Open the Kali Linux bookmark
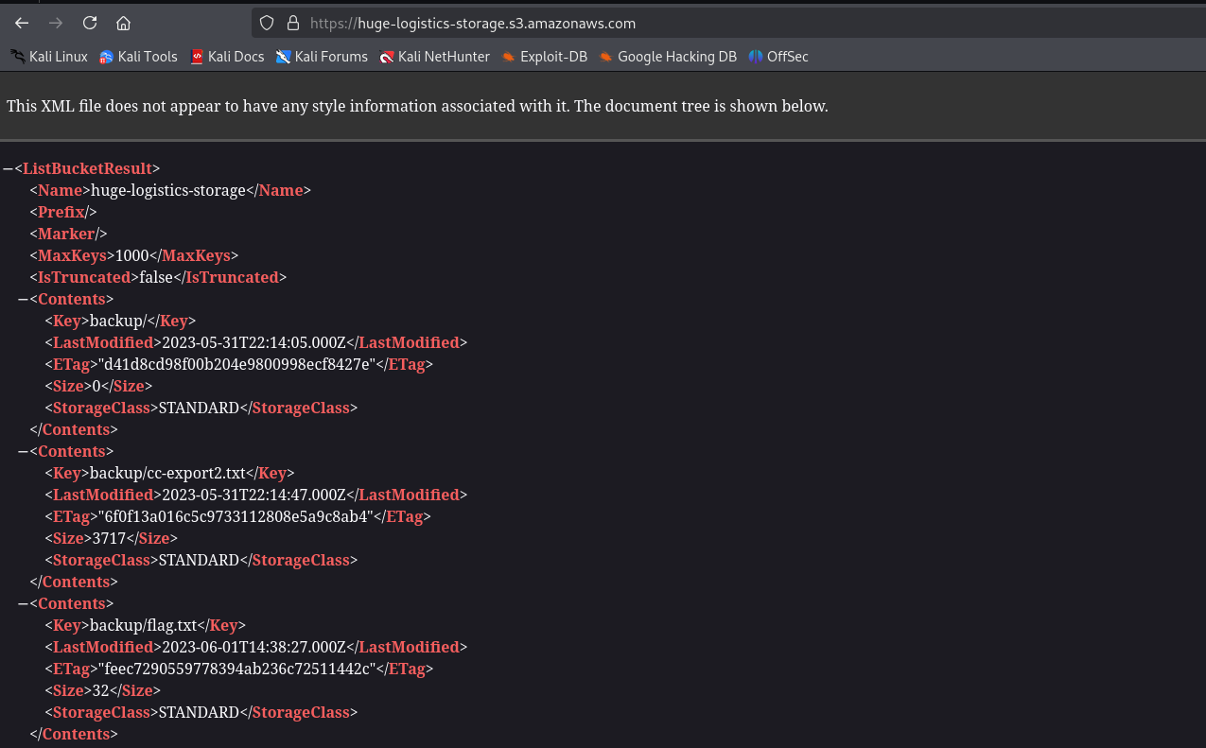The height and width of the screenshot is (748, 1206). point(49,57)
